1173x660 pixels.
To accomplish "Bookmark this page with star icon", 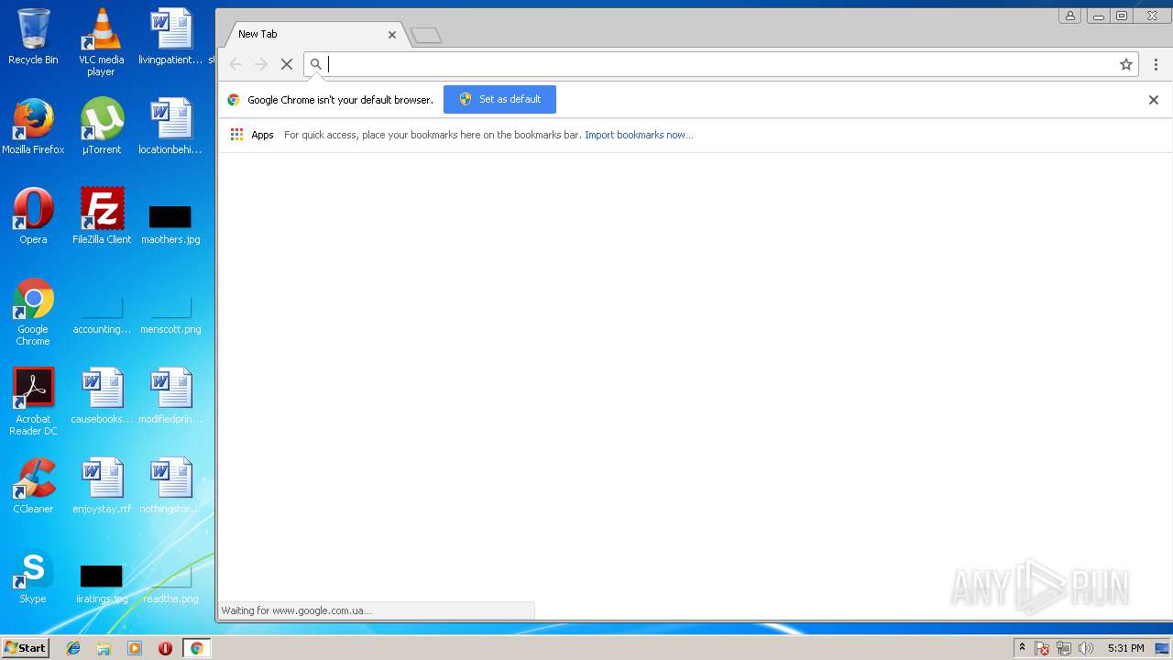I will (x=1126, y=64).
